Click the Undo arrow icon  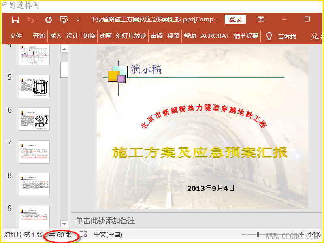pyautogui.click(x=30, y=20)
